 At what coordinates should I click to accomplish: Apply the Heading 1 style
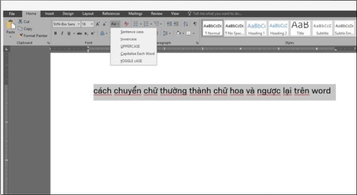point(256,28)
